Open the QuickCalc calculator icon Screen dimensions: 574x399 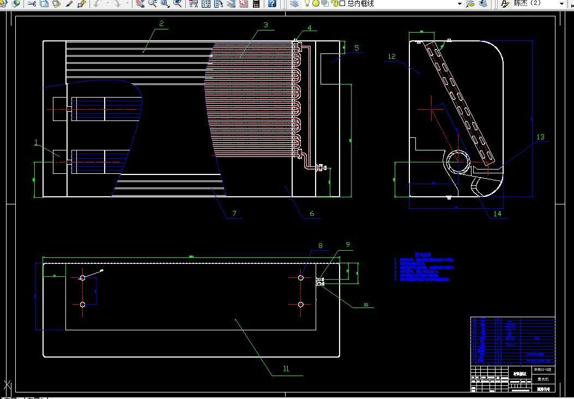pyautogui.click(x=256, y=4)
